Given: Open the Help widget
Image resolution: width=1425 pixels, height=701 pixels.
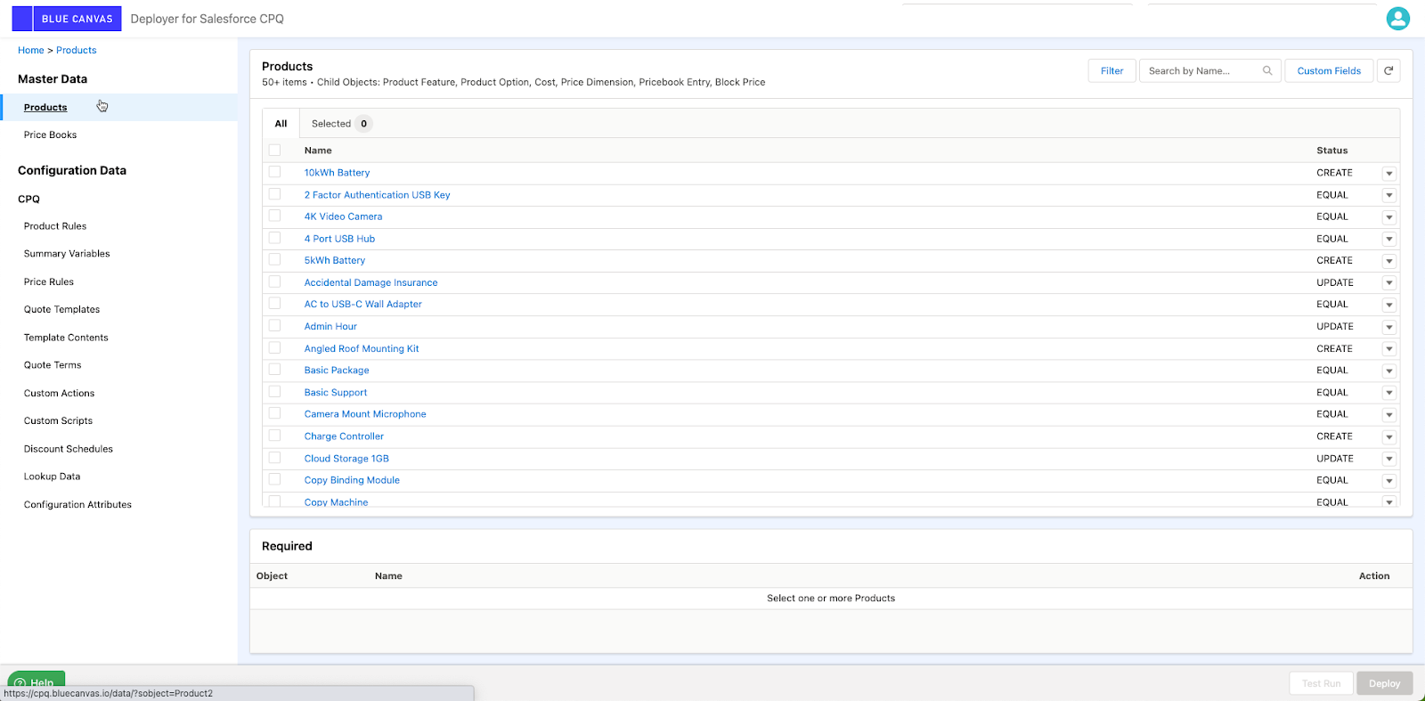Looking at the screenshot, I should [x=37, y=682].
